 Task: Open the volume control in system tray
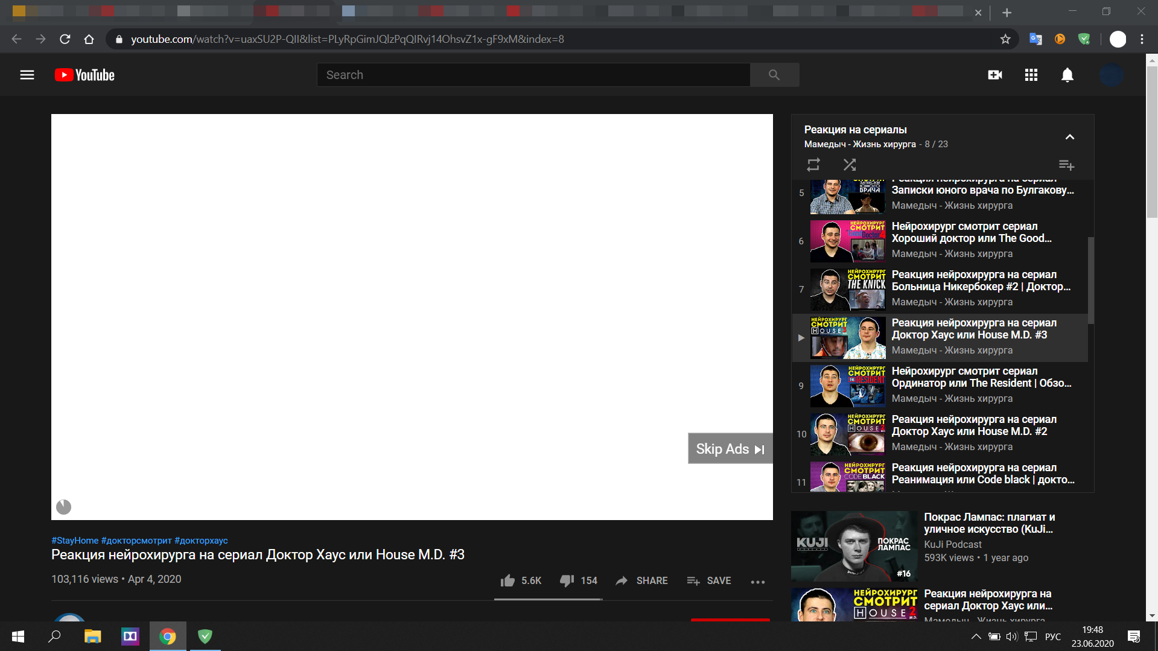click(1012, 637)
